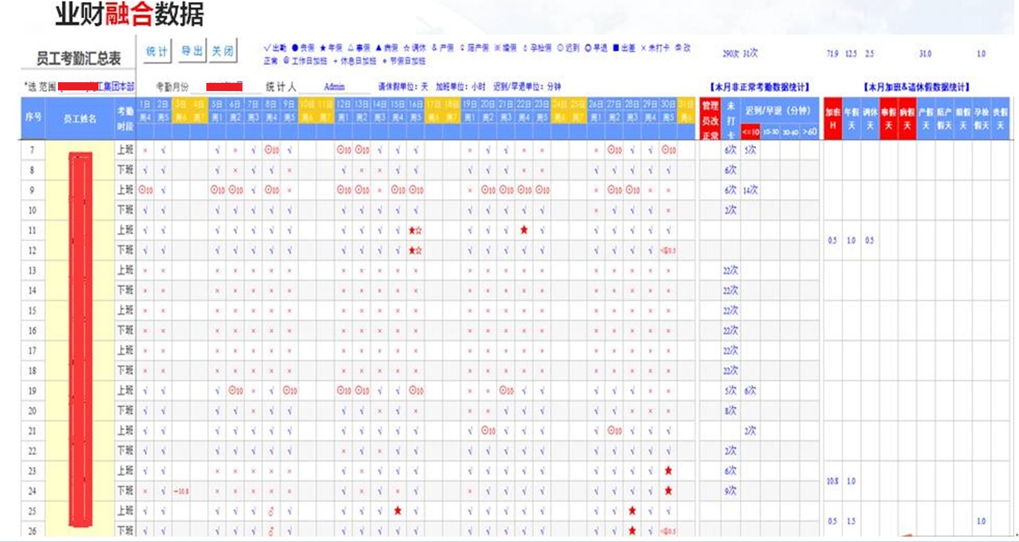Click the 选范围 department field
The width and height of the screenshot is (1019, 542).
click(x=96, y=87)
